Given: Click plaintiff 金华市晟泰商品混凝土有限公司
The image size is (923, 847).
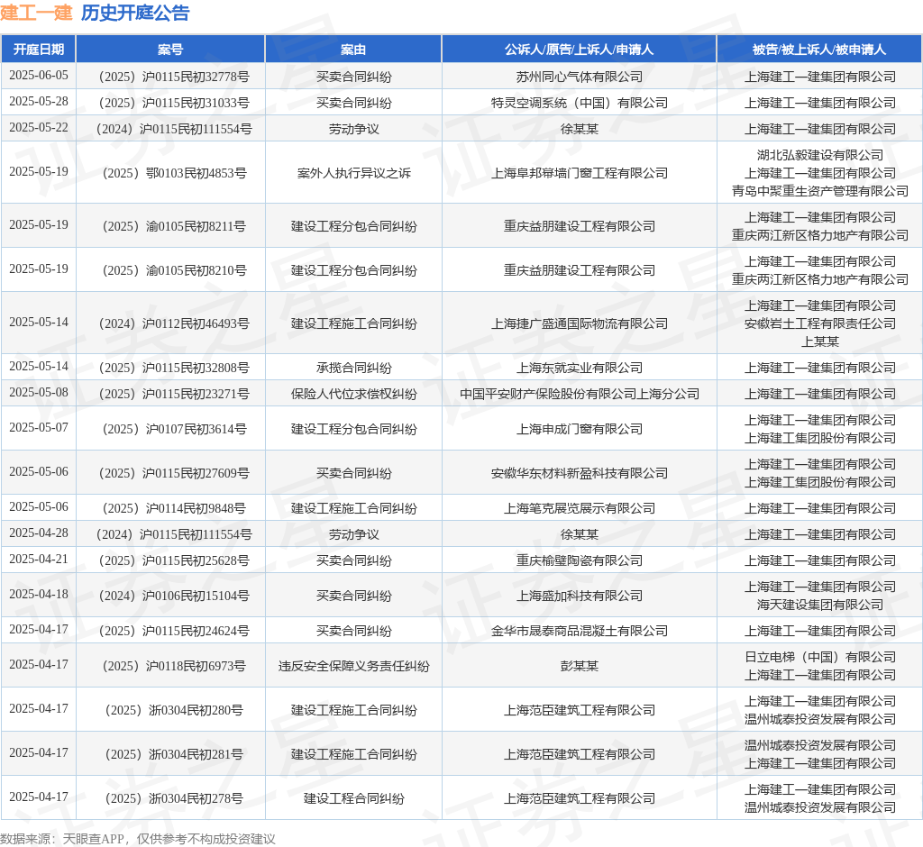Looking at the screenshot, I should pos(580,631).
